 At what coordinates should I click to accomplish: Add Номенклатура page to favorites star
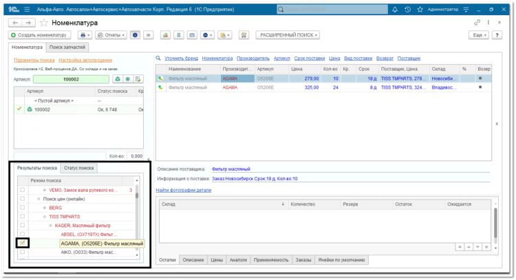pyautogui.click(x=43, y=23)
